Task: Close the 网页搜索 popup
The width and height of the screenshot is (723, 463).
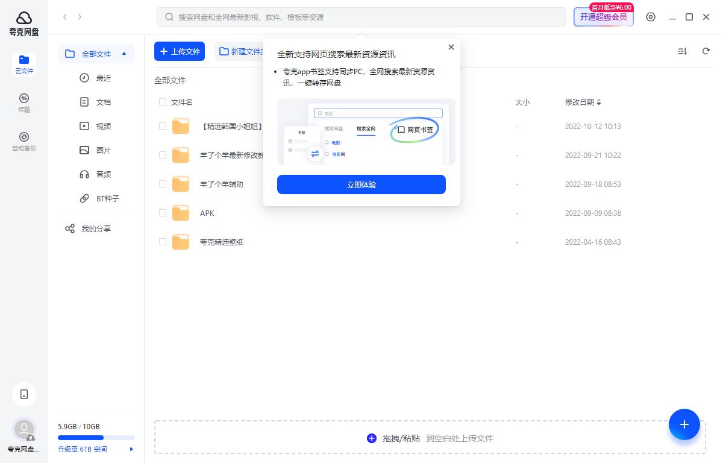Action: click(451, 47)
